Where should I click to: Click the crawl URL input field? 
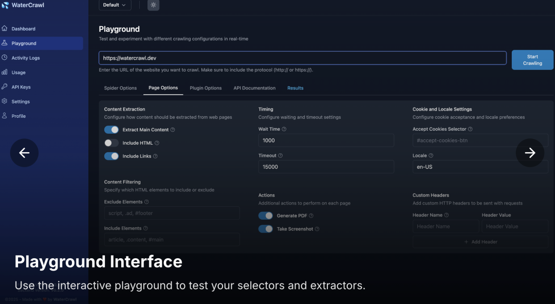(x=303, y=58)
